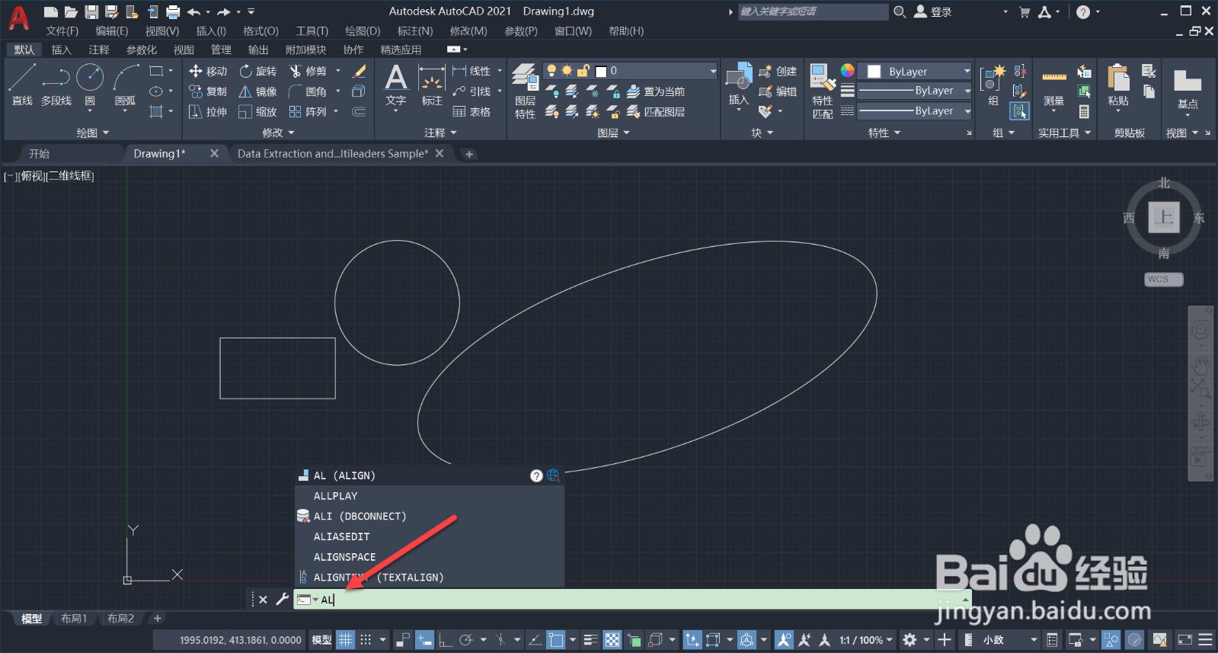The image size is (1218, 653).
Task: Click the Scale (缩放) tool
Action: coord(257,112)
